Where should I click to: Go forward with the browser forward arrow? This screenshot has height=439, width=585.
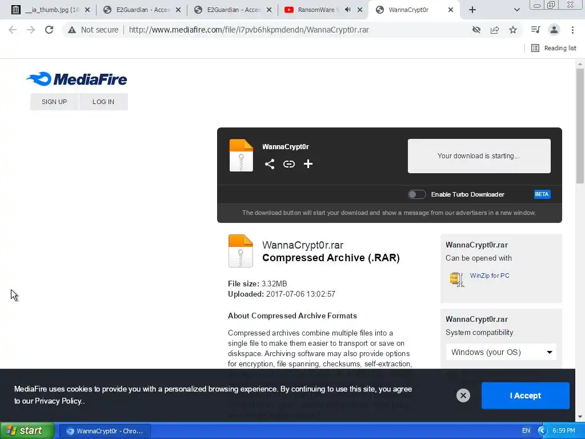31,30
